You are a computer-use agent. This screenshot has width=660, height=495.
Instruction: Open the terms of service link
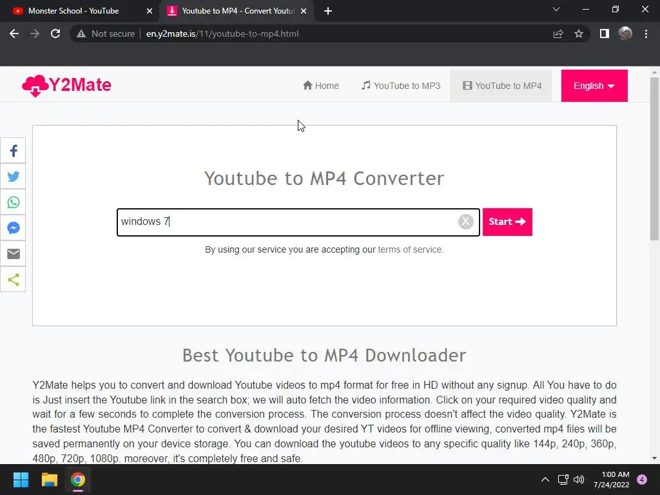point(410,249)
